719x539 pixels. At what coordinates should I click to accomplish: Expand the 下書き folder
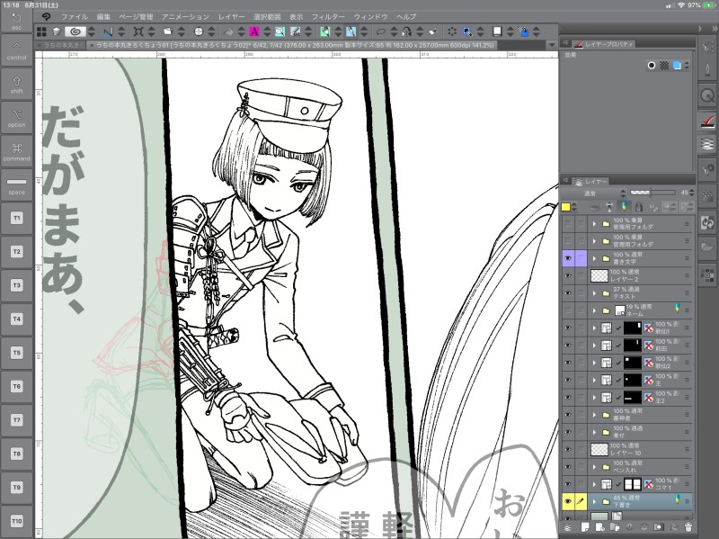coord(594,502)
